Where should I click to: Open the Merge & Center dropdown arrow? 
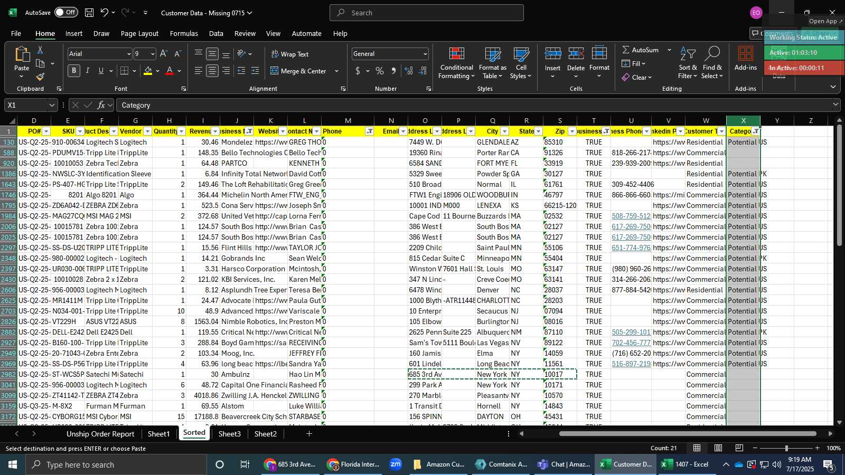coord(336,71)
